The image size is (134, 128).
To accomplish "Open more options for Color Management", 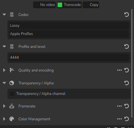I will 119,119.
